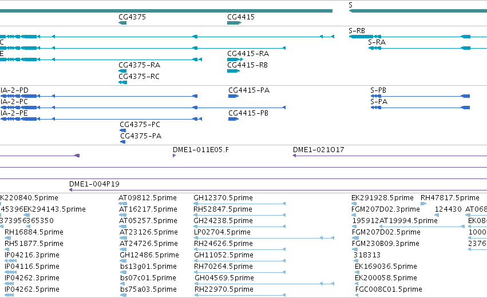Select EST GH24238.5prime
This screenshot has height=298, width=487.
(x=223, y=221)
